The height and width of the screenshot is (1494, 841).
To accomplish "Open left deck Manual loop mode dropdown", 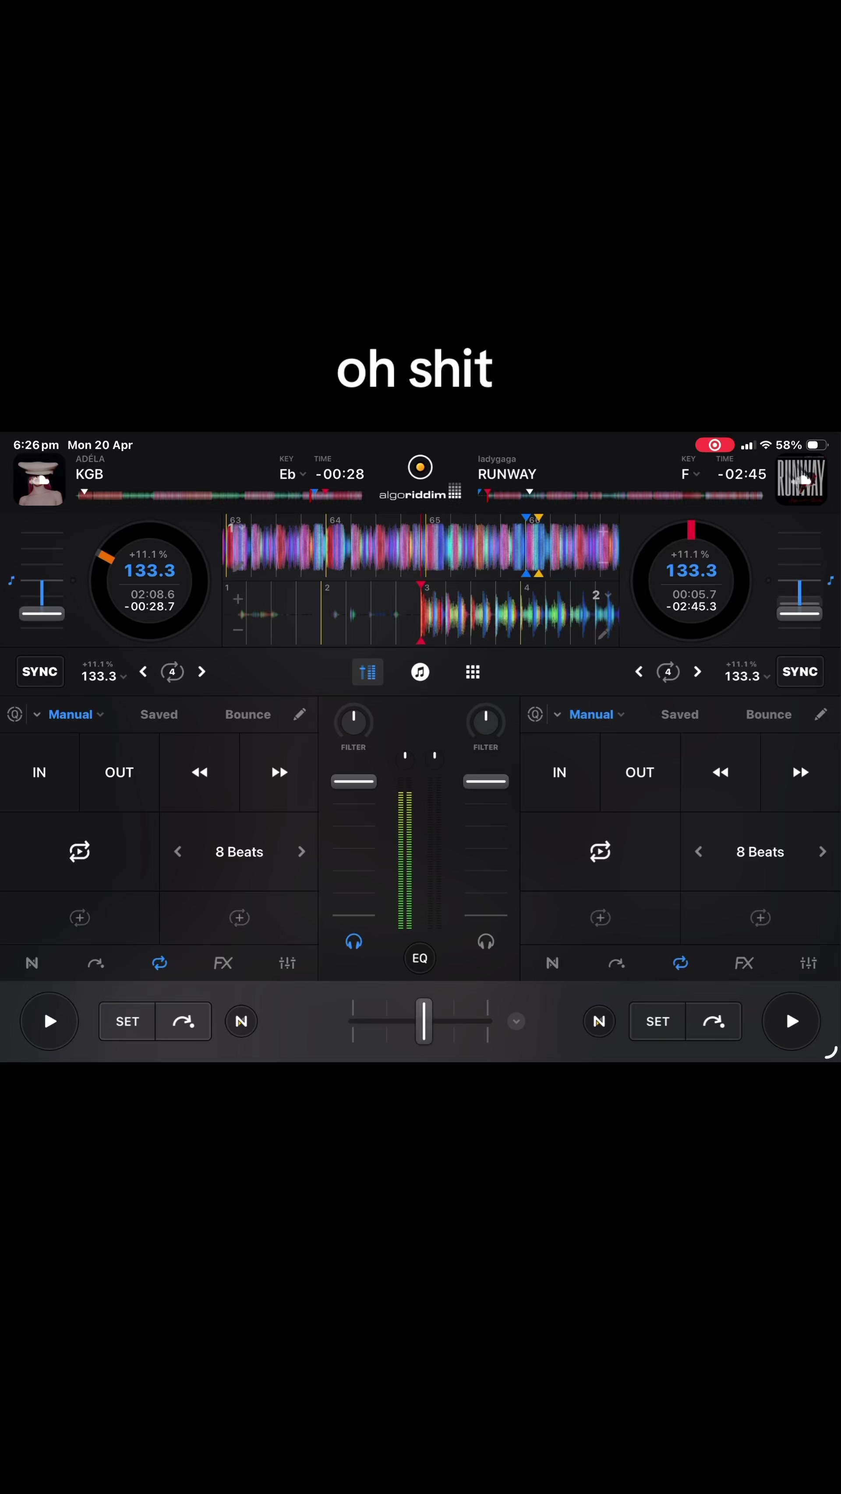I will 76,715.
